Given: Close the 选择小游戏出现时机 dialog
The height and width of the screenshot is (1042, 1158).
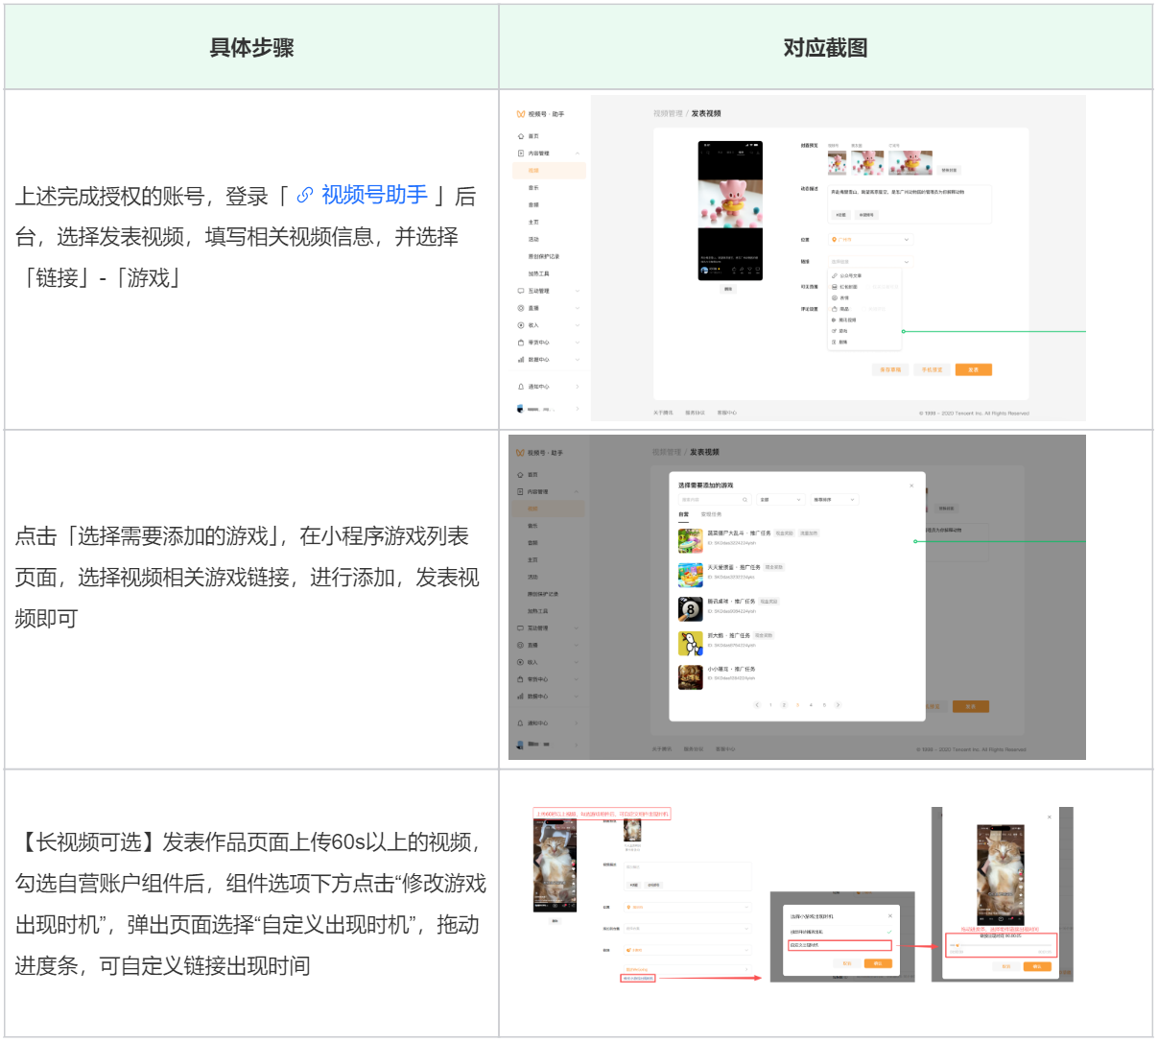Looking at the screenshot, I should point(890,916).
